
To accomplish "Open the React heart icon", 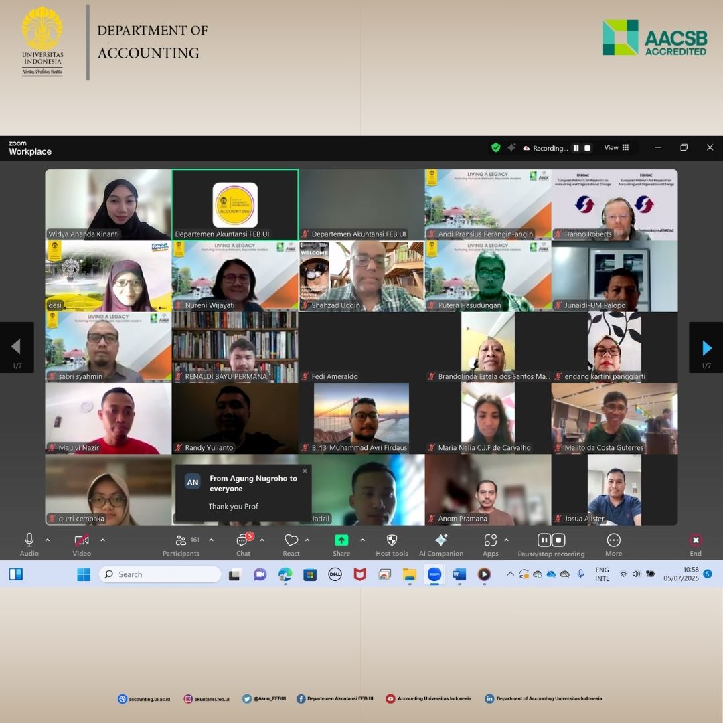I will (x=291, y=540).
